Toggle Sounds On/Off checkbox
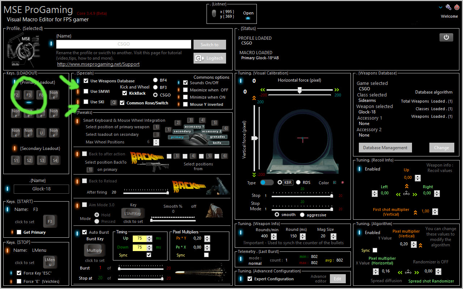 [186, 83]
